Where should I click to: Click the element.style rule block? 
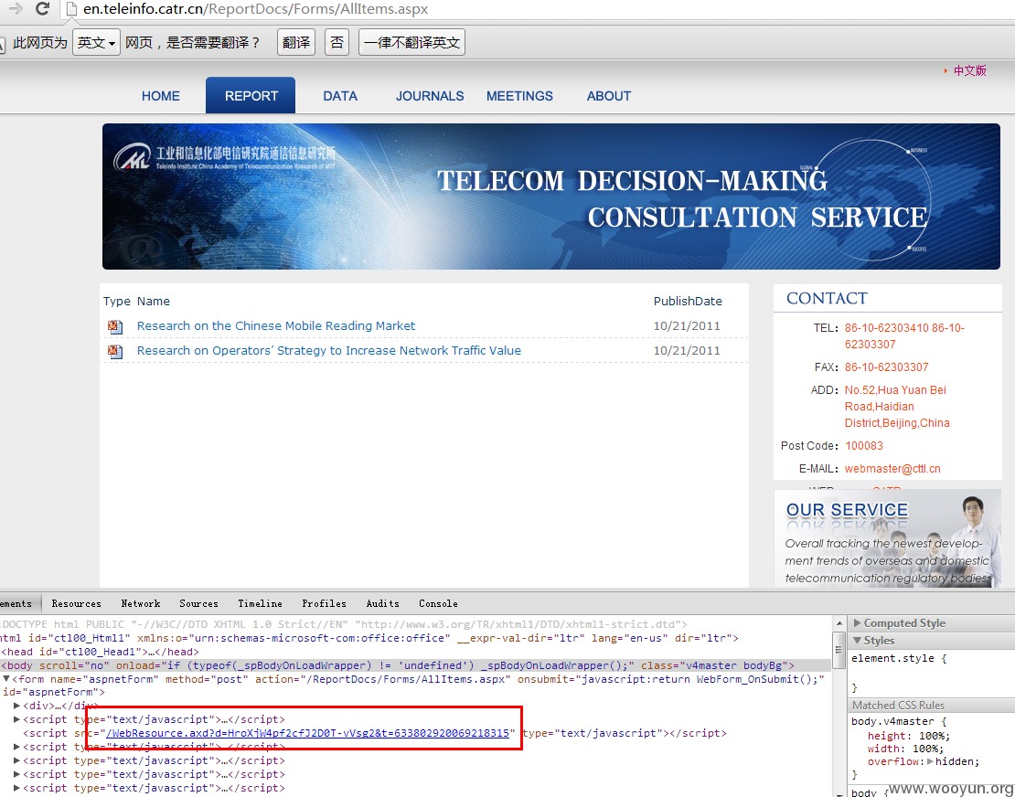tap(932, 672)
